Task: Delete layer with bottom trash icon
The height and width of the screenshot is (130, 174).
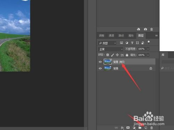Action: point(151,128)
